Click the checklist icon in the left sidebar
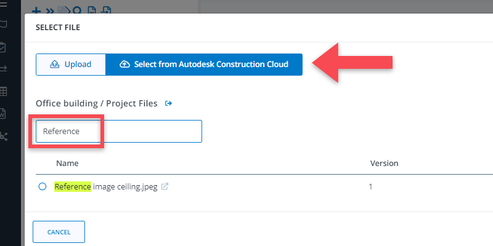Viewport: 493px width, 246px height. 3,47
